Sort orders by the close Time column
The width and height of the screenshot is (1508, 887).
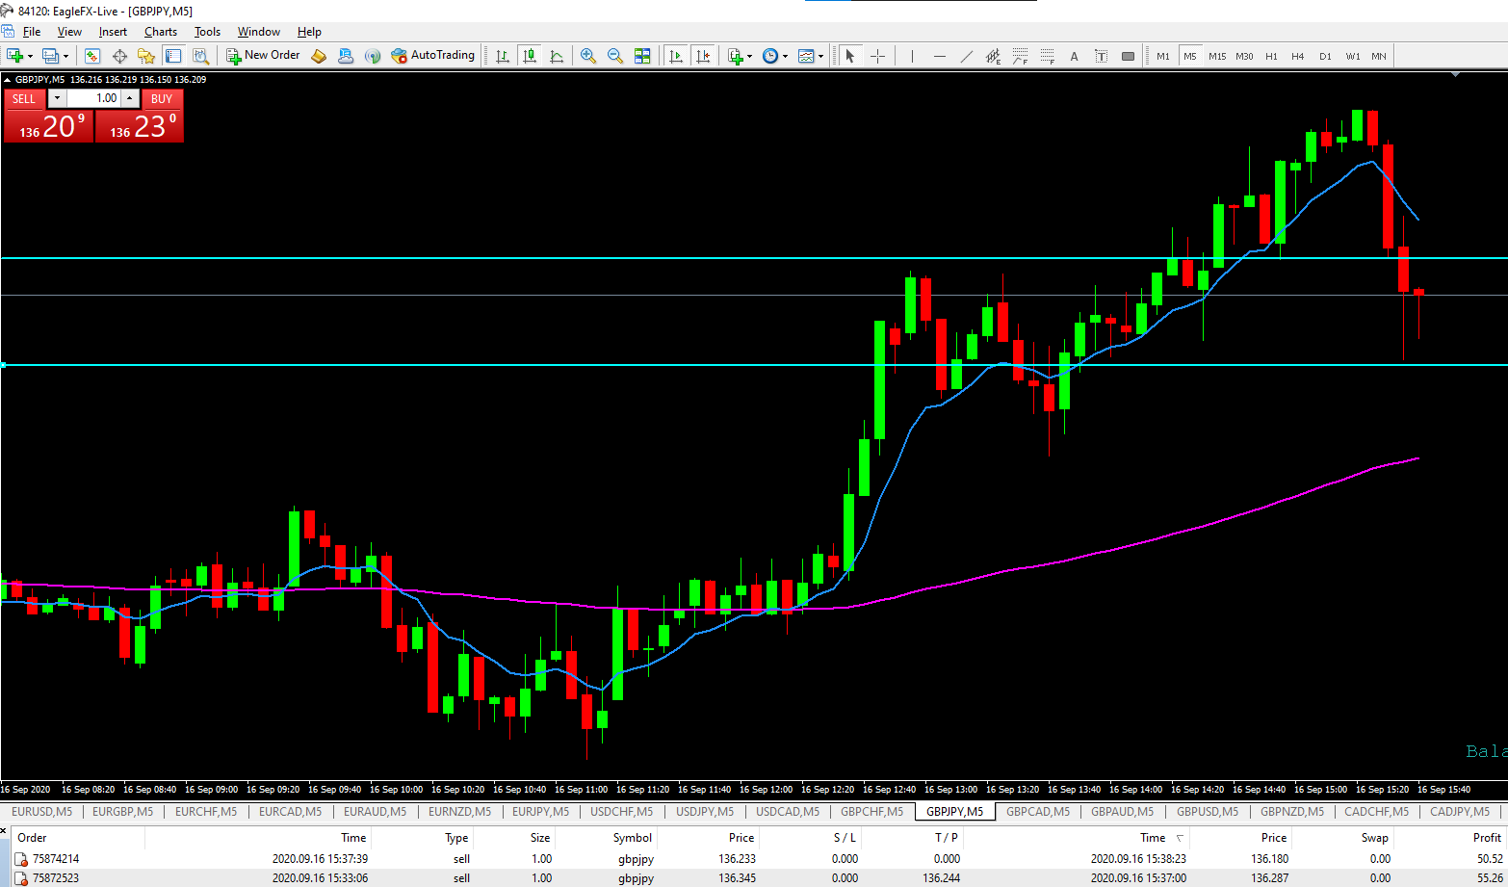point(1153,838)
